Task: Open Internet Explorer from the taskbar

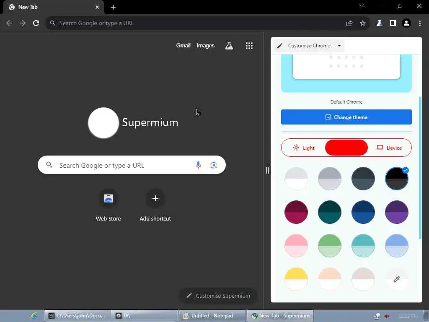Action: (34, 316)
